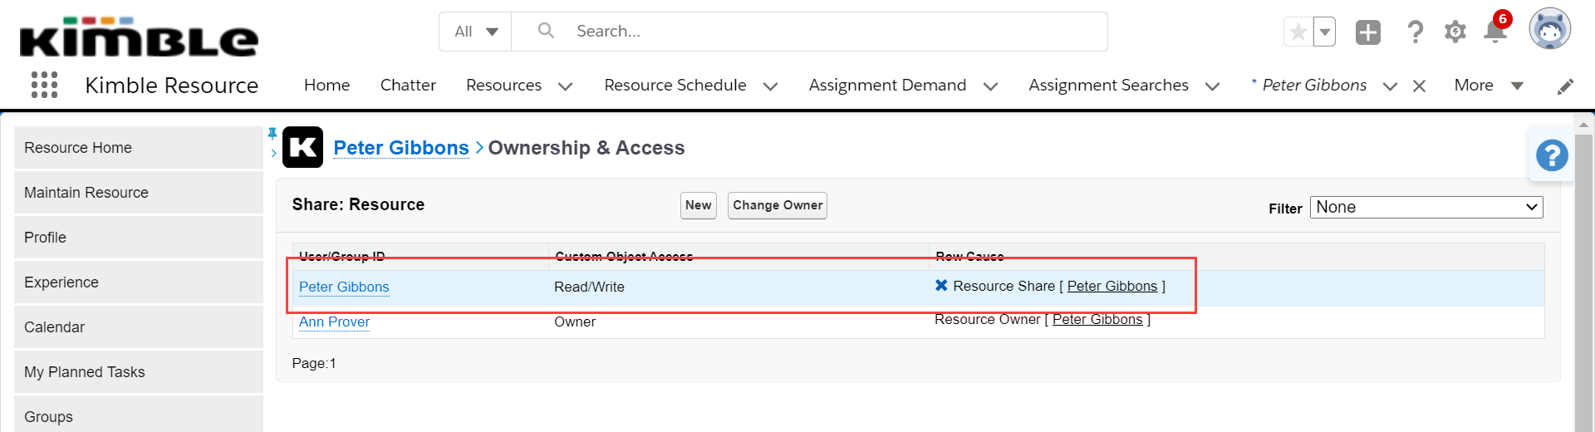Open the notifications bell
1595x432 pixels.
click(1495, 31)
